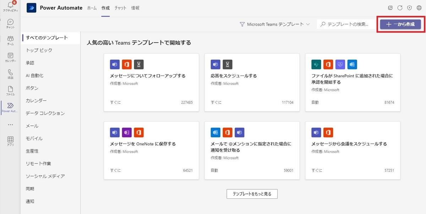Image resolution: width=426 pixels, height=214 pixels.
Task: Click usage count 59001
Action: pos(288,170)
